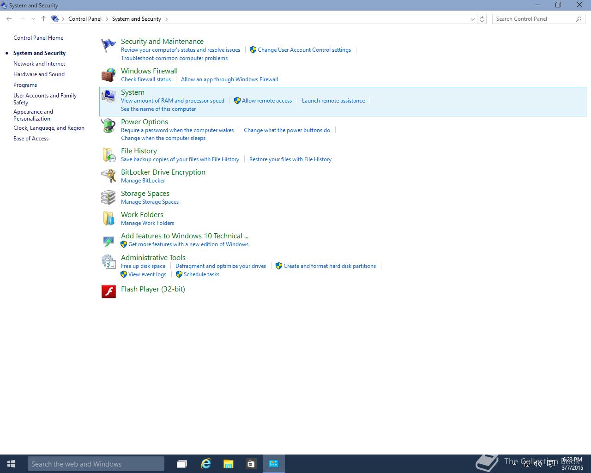Expand the address bar history dropdown
The image size is (591, 473).
[x=472, y=19]
